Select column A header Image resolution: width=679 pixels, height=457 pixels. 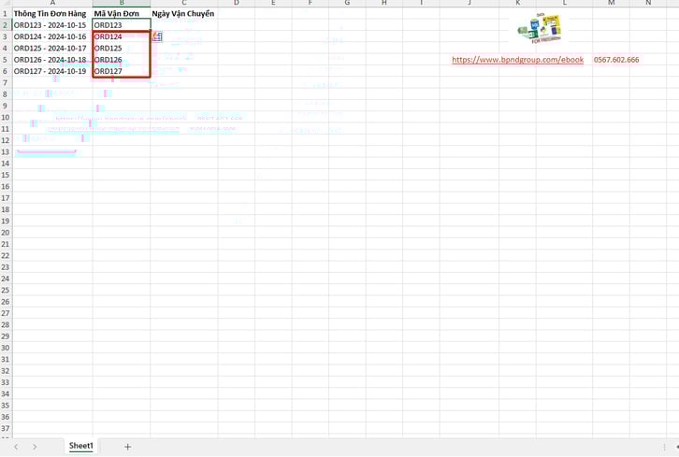click(x=52, y=3)
